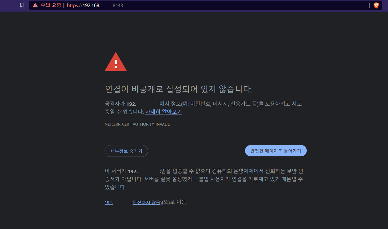This screenshot has width=388, height=229.
Task: Click the 주의 요함 security label
Action: (51, 5)
